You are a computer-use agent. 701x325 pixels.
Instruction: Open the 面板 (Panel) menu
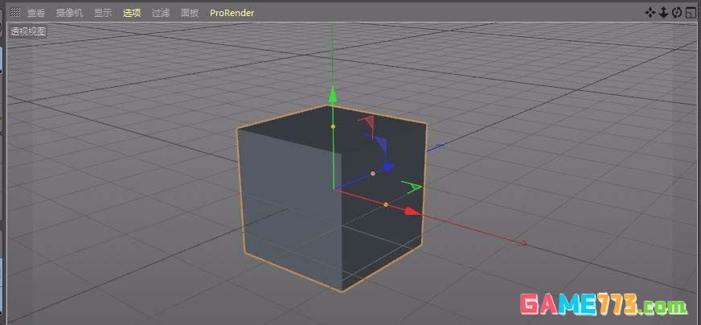pyautogui.click(x=190, y=13)
